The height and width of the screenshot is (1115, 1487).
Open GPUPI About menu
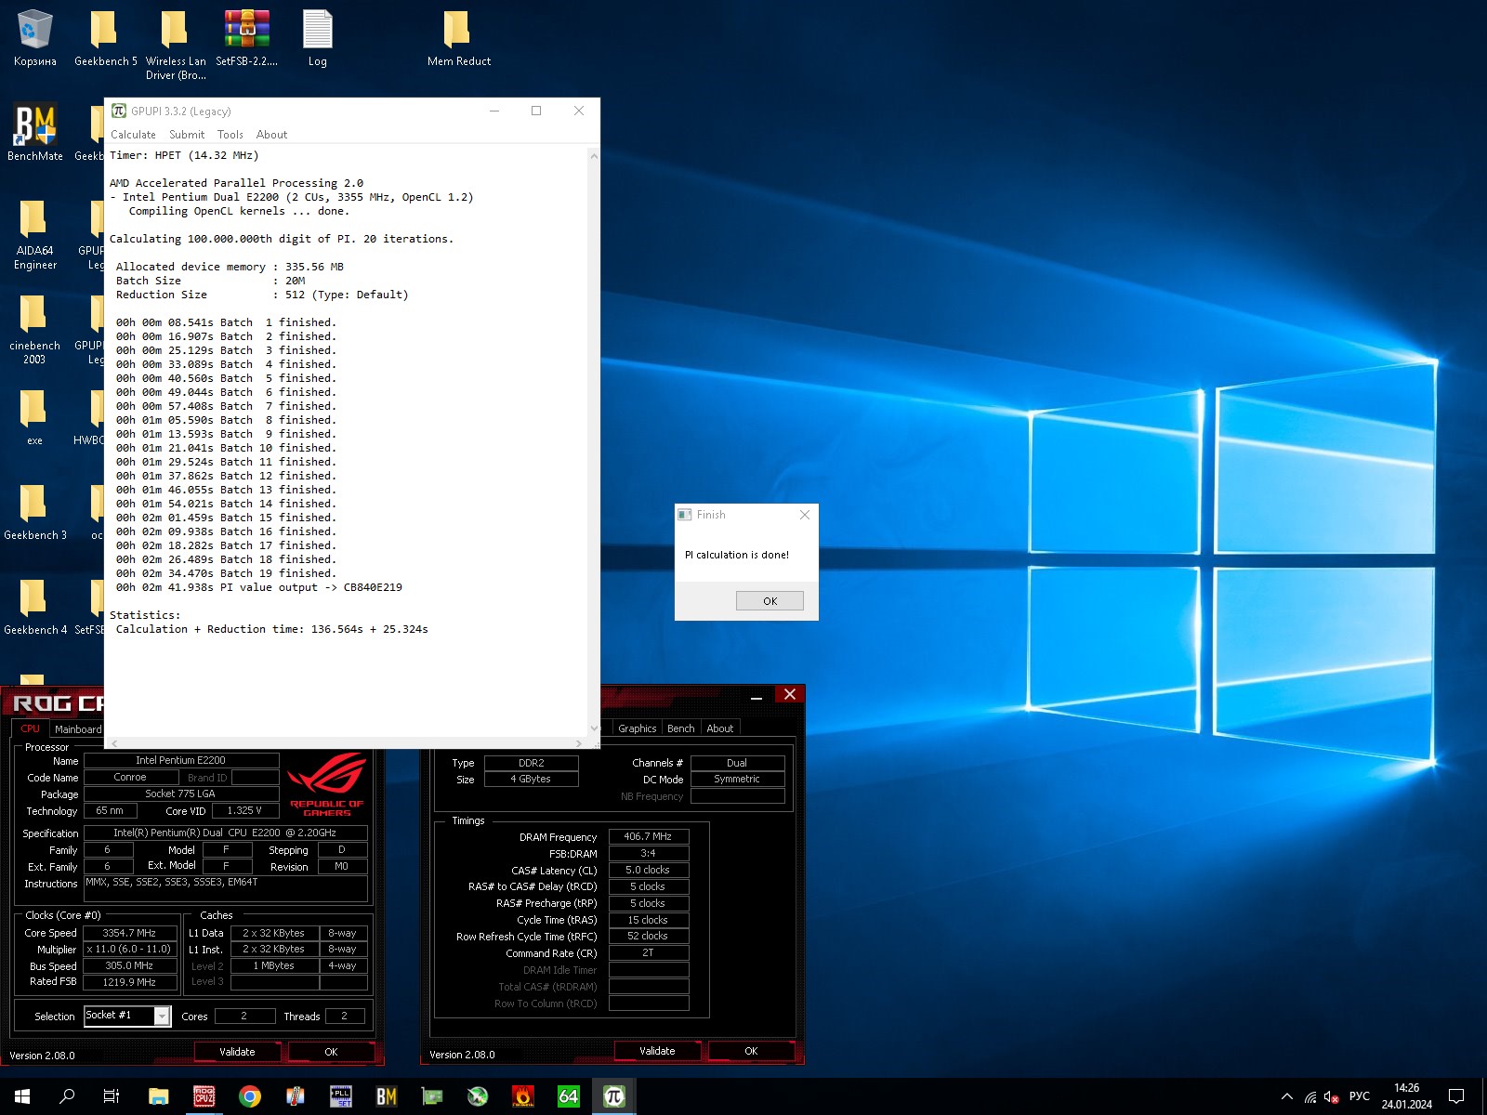tap(271, 135)
